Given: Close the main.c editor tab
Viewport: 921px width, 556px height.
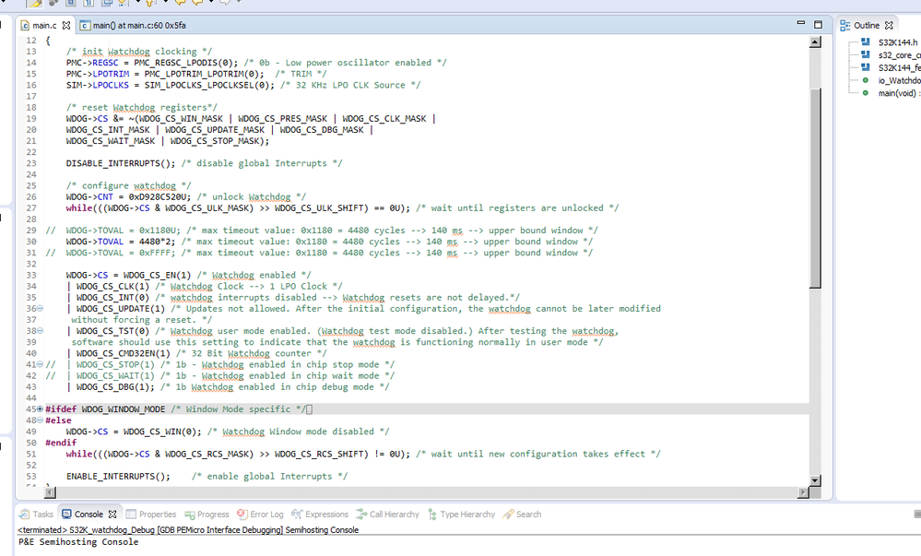Looking at the screenshot, I should pos(66,25).
